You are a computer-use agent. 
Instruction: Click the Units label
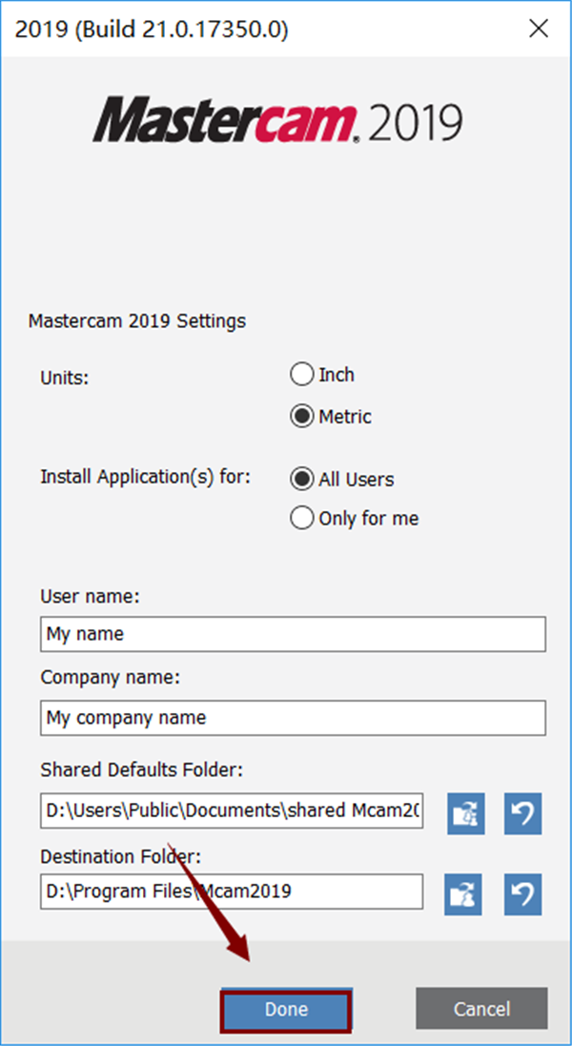pyautogui.click(x=65, y=378)
